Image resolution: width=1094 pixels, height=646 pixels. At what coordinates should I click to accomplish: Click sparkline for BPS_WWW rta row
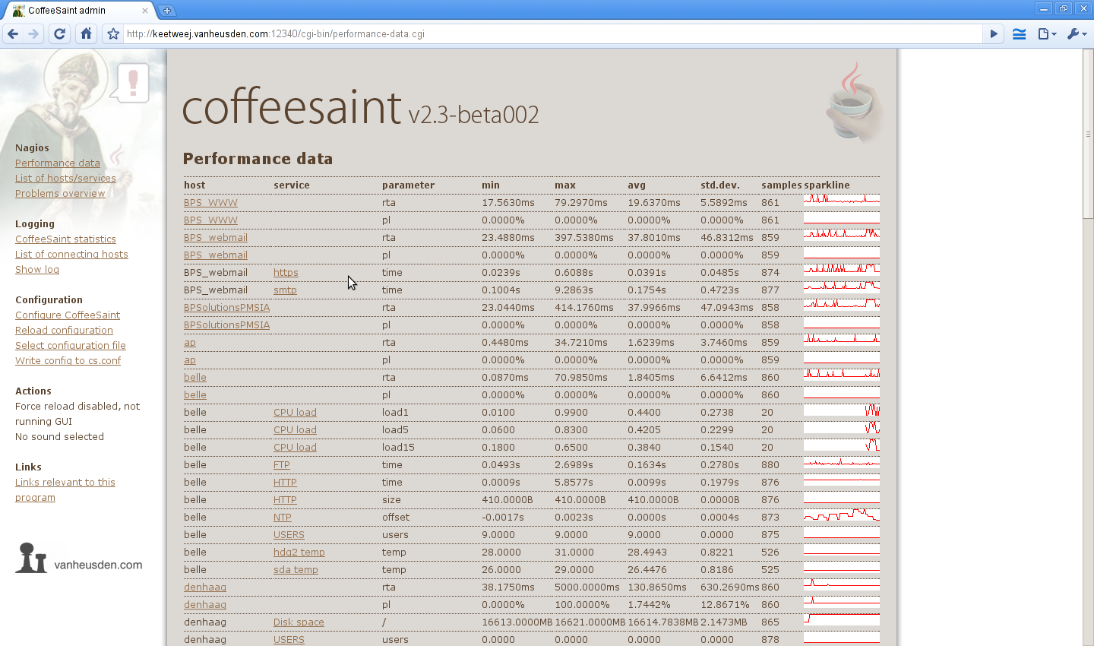click(842, 200)
